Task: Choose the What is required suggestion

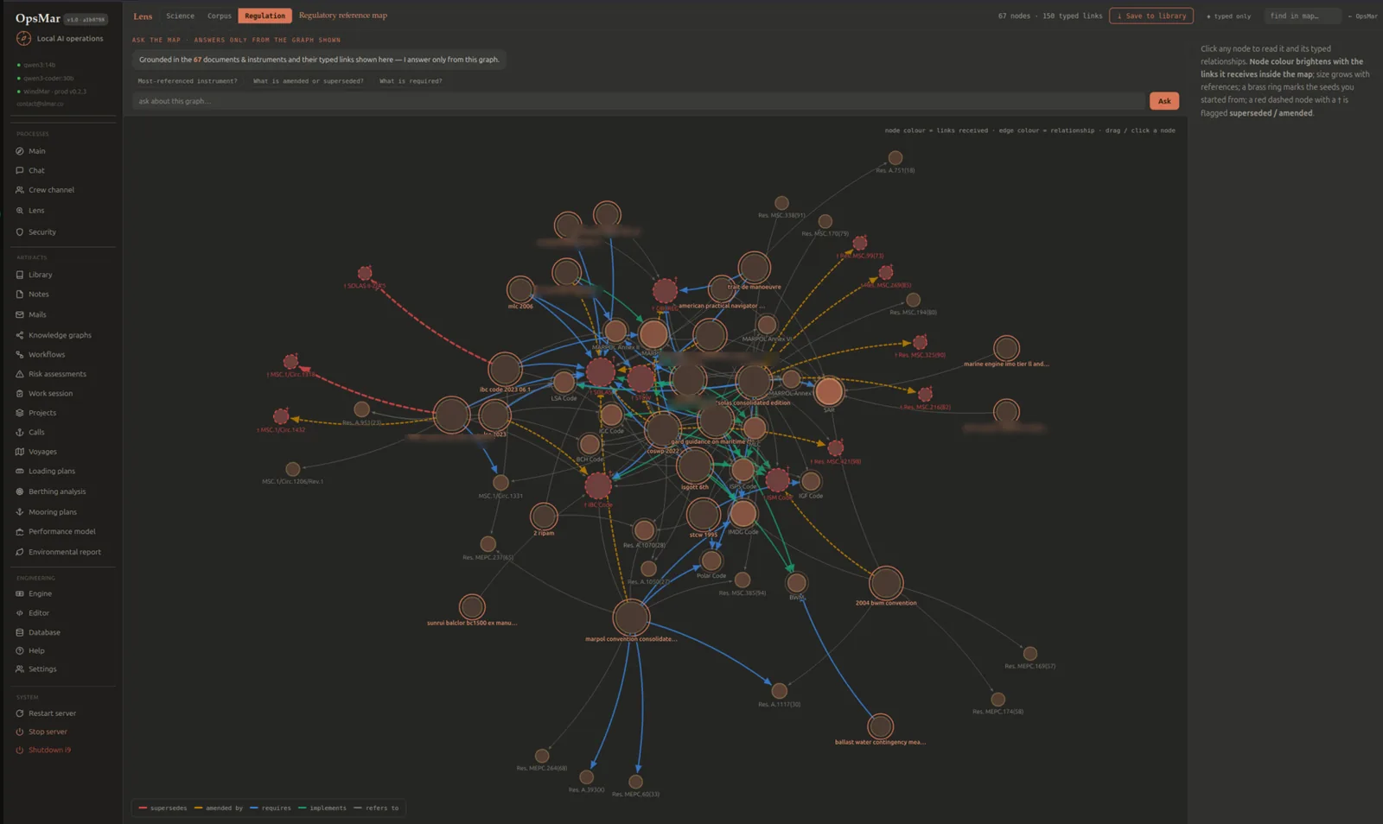Action: pos(411,81)
